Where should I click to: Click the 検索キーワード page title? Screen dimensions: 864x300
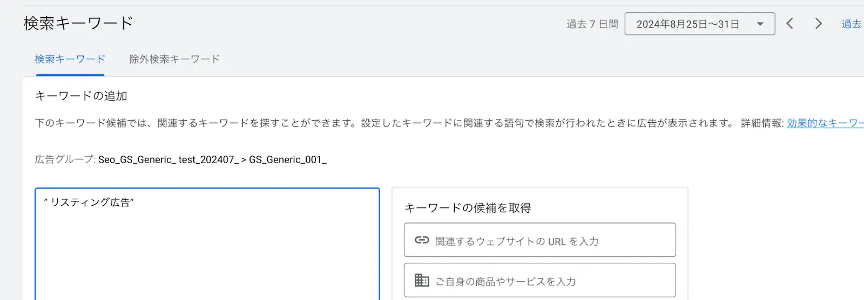pos(78,23)
